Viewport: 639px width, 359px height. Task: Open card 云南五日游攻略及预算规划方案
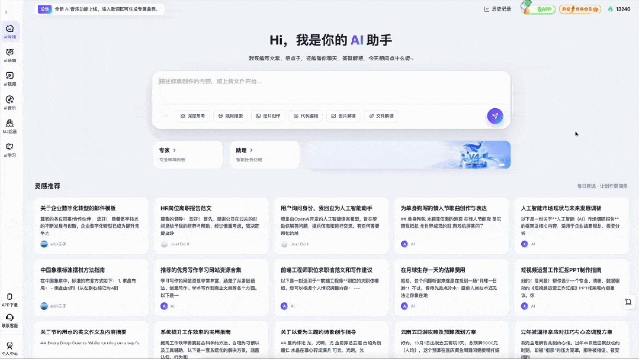[x=451, y=340]
